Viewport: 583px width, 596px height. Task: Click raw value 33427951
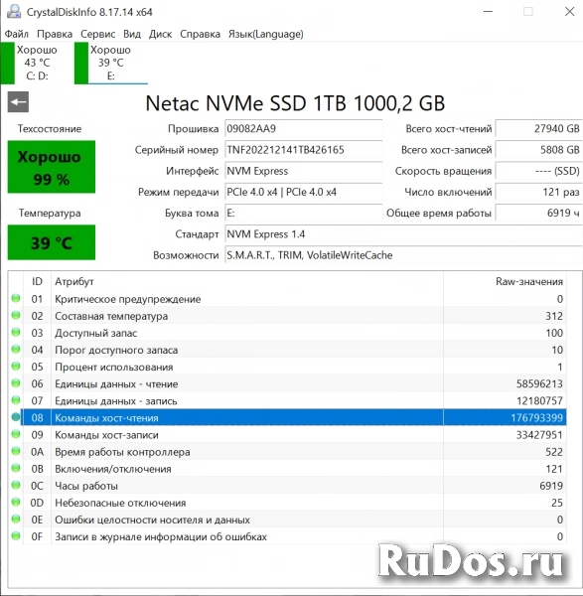[539, 435]
